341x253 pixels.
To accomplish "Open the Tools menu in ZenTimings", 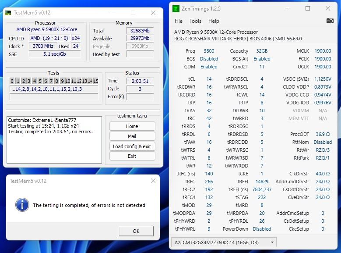I will coord(195,21).
